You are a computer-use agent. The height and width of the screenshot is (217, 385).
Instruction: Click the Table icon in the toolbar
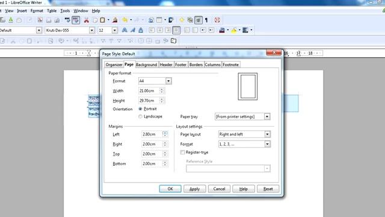coord(159,20)
